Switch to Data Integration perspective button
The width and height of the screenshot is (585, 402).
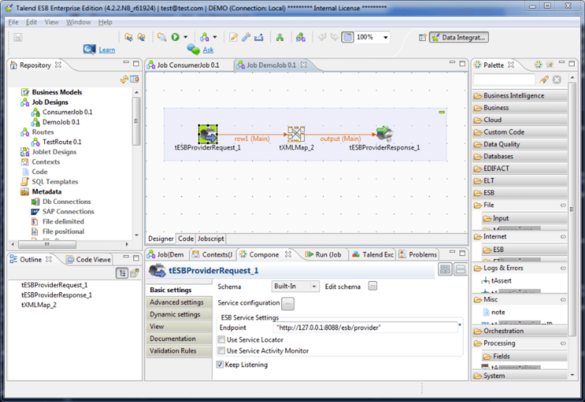click(x=458, y=38)
